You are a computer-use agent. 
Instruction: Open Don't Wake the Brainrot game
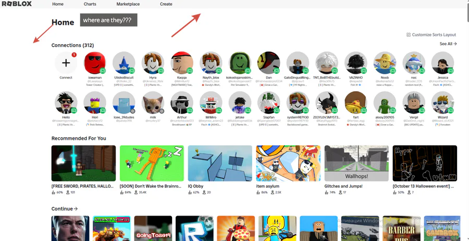[x=152, y=164]
